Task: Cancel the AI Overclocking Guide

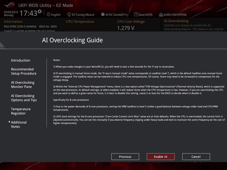Action: [196, 157]
